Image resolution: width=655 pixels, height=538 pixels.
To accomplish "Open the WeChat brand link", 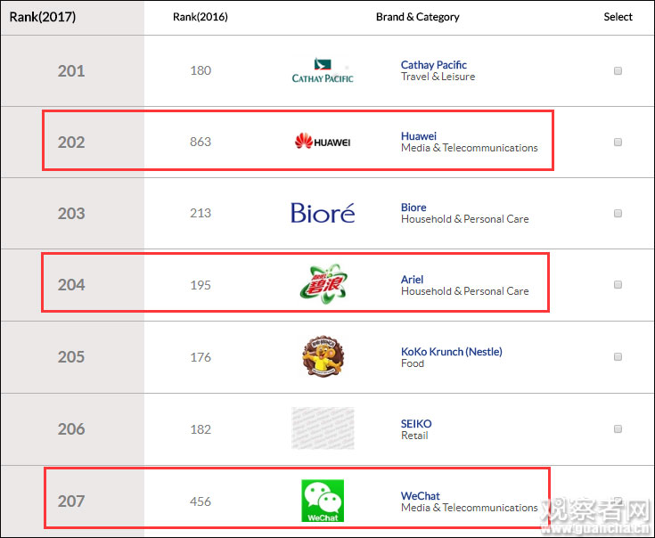I will click(x=420, y=496).
